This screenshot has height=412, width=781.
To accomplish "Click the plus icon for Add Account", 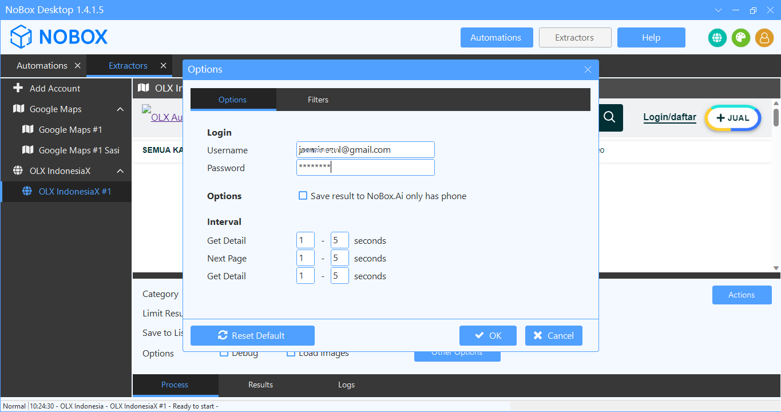I will 18,88.
